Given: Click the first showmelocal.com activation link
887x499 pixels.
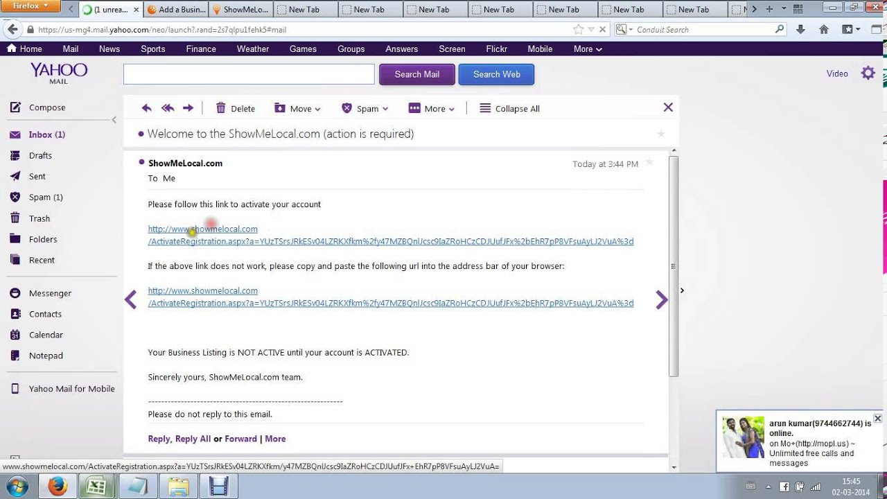Looking at the screenshot, I should [390, 235].
